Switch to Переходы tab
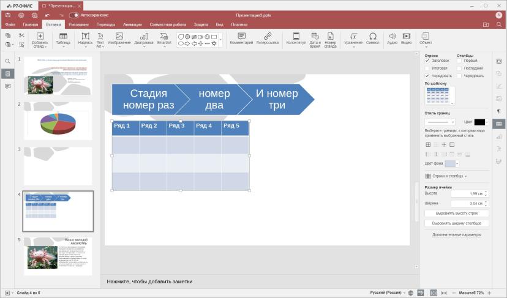This screenshot has height=298, width=507. tap(106, 24)
